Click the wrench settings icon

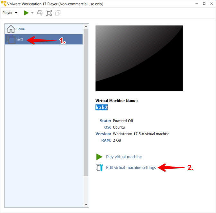pos(99,168)
